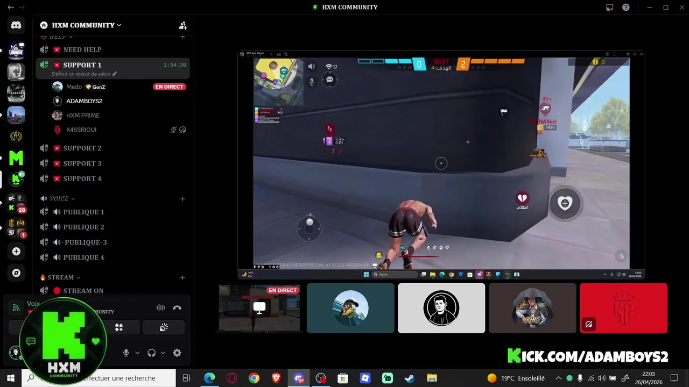Open the soundboard button in voice panel
689x387 pixels.
164,327
